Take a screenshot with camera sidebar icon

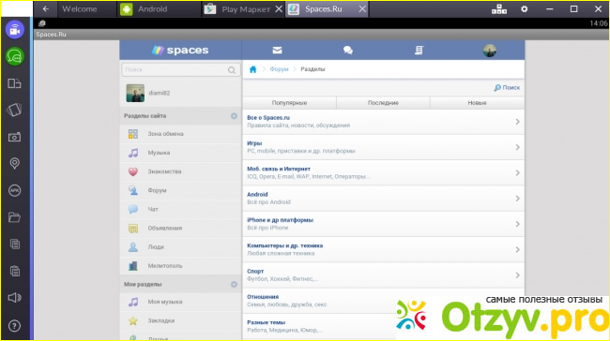tap(14, 137)
